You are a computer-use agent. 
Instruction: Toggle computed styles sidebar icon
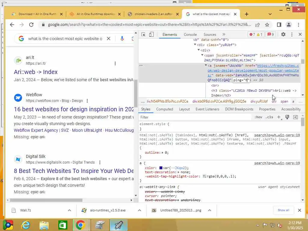coord(295,117)
